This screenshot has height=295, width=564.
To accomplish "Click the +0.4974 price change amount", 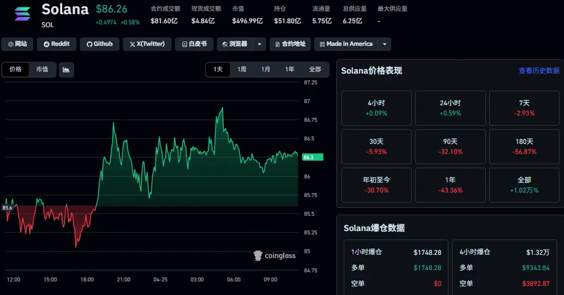I will coord(106,22).
